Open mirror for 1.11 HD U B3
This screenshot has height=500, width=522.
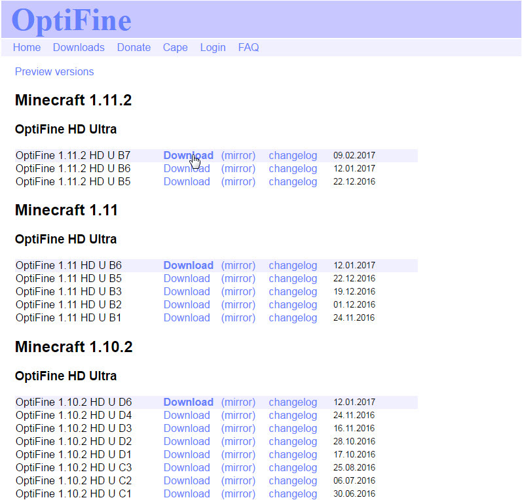point(238,291)
